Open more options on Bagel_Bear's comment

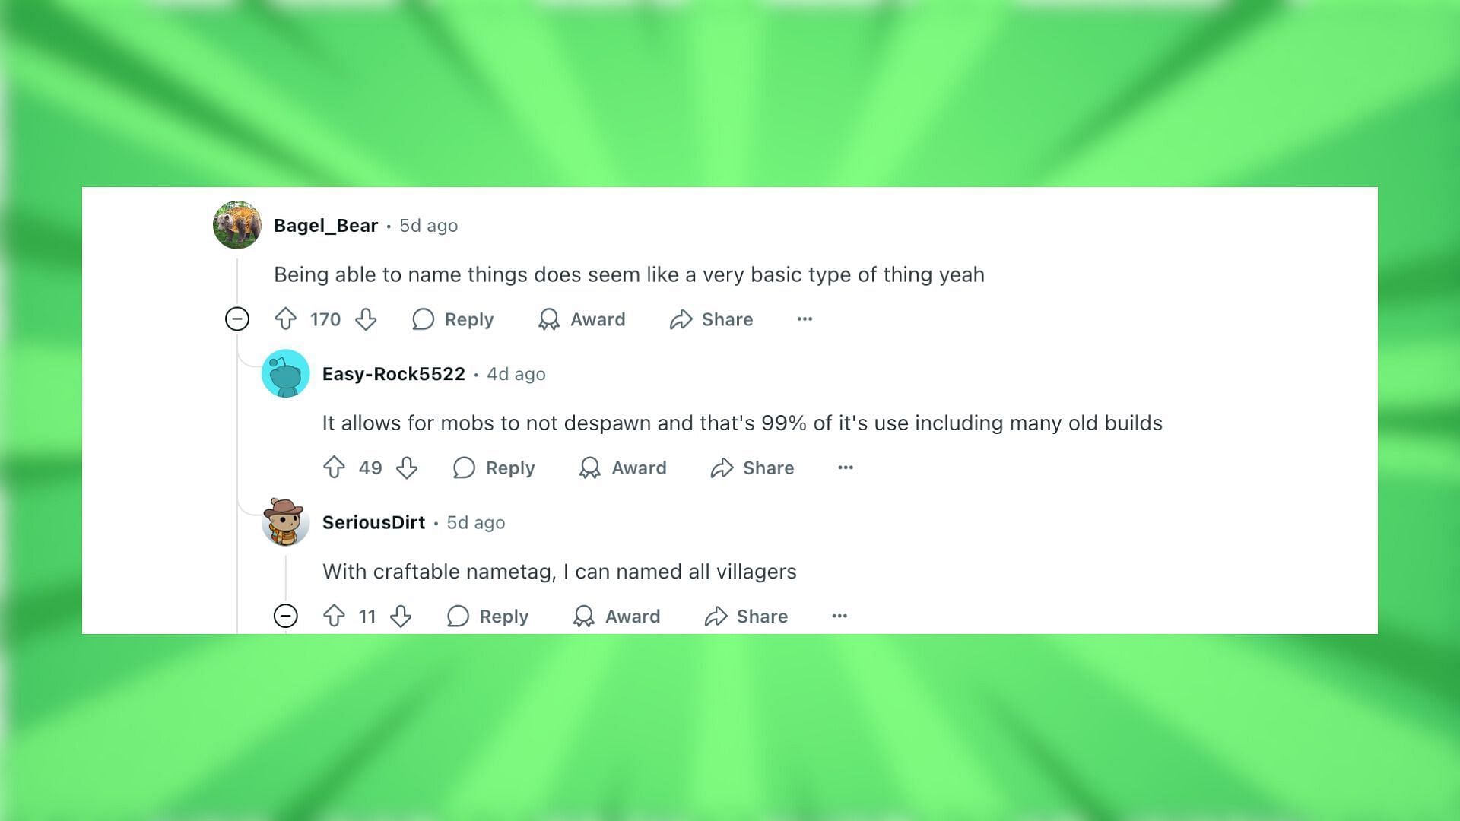pyautogui.click(x=805, y=319)
